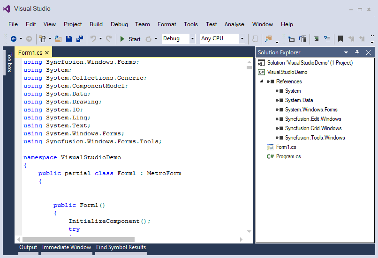Open the Navigate Backward history dropdown arrow
The image size is (378, 258).
coord(21,39)
